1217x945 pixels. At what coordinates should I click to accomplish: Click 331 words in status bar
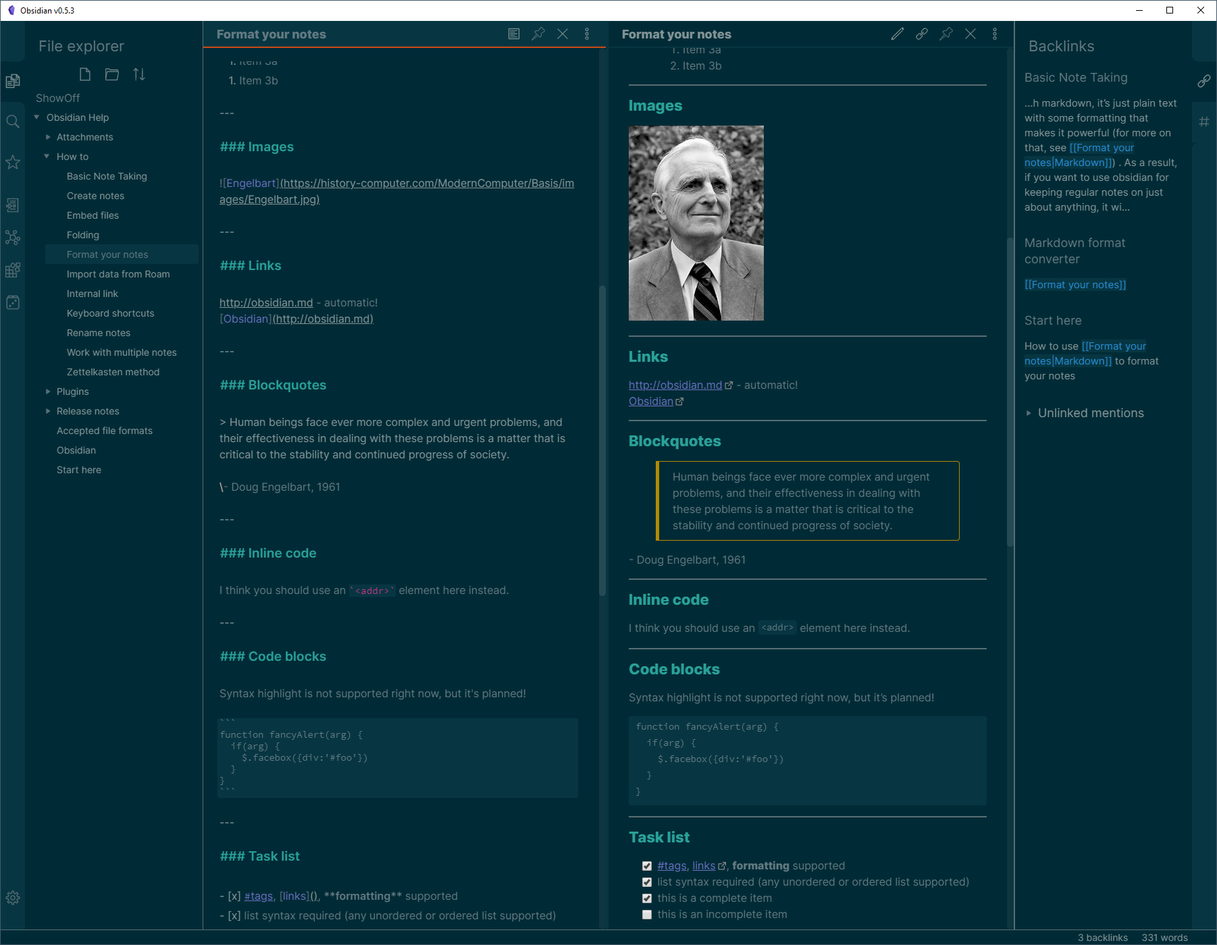[x=1164, y=938]
